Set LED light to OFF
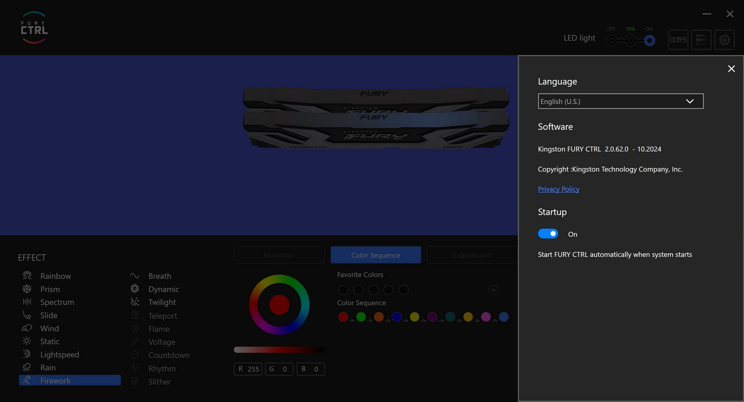Image resolution: width=744 pixels, height=402 pixels. [x=611, y=41]
